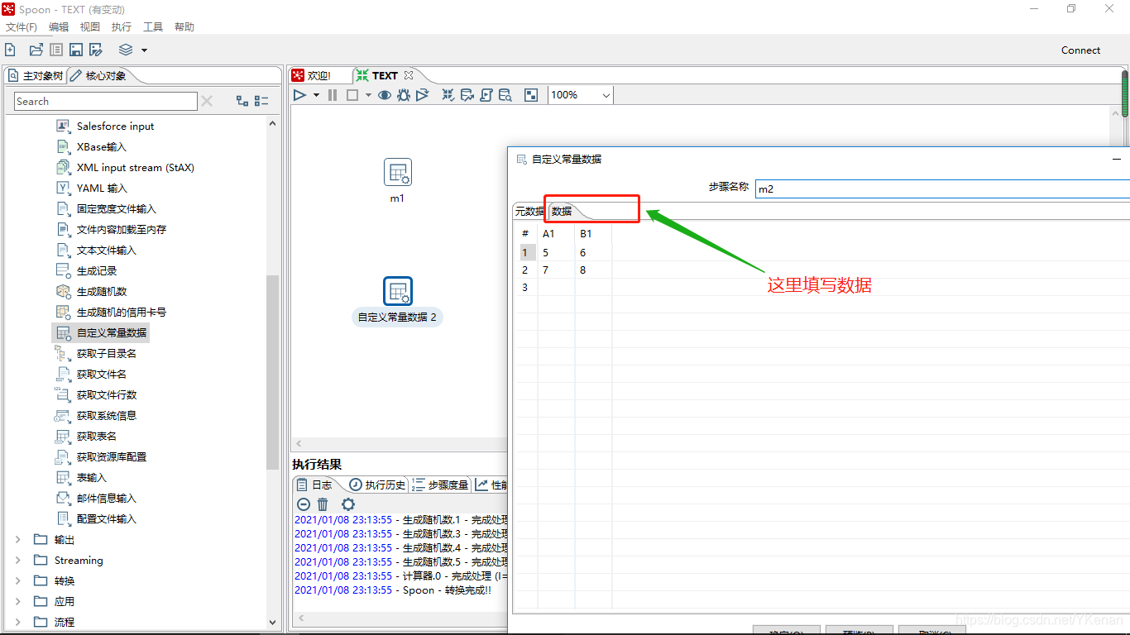This screenshot has height=635, width=1130.
Task: Expand the 转换 folder
Action: (x=18, y=580)
